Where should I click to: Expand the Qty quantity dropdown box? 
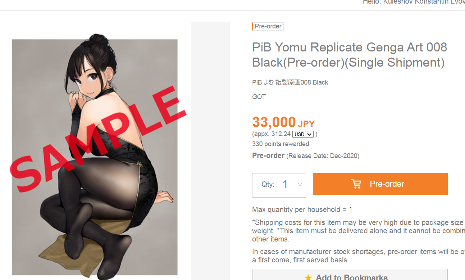[279, 185]
